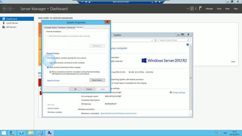Viewport: 242px width, 136px height.
Task: Open the Help menu
Action: pyautogui.click(x=236, y=9)
